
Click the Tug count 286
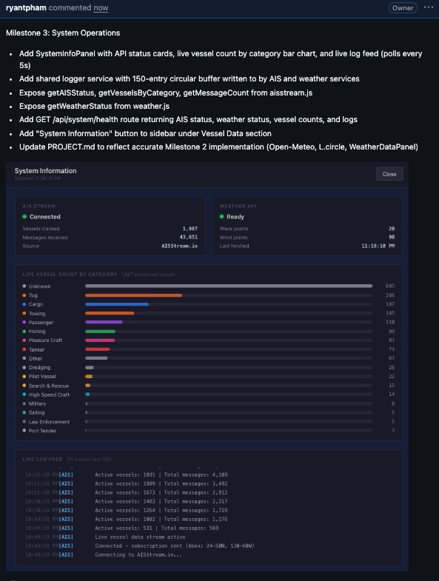(390, 295)
